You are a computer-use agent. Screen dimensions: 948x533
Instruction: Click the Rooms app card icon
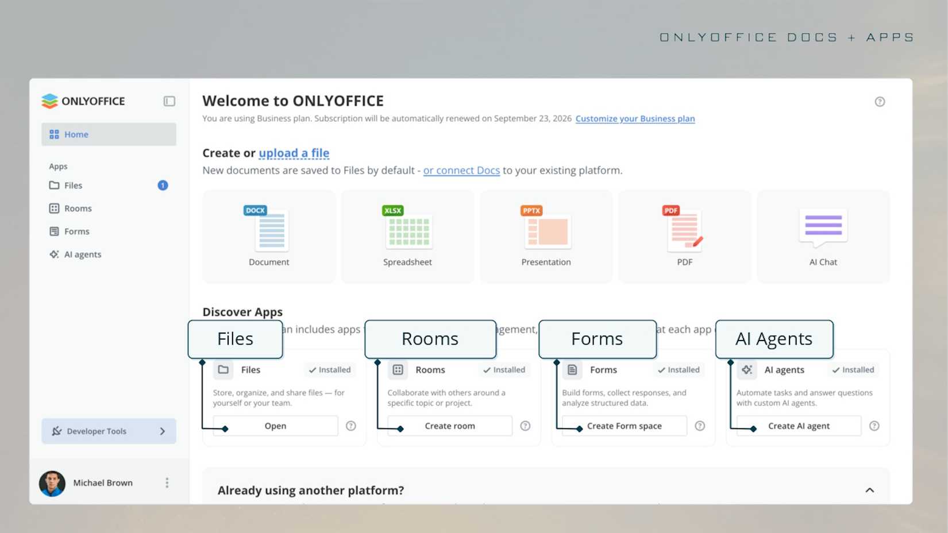398,370
